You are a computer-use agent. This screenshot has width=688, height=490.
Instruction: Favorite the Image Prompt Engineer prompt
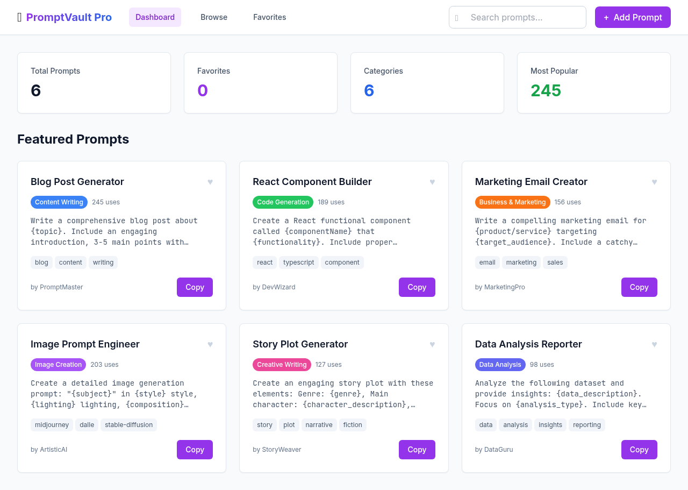210,344
